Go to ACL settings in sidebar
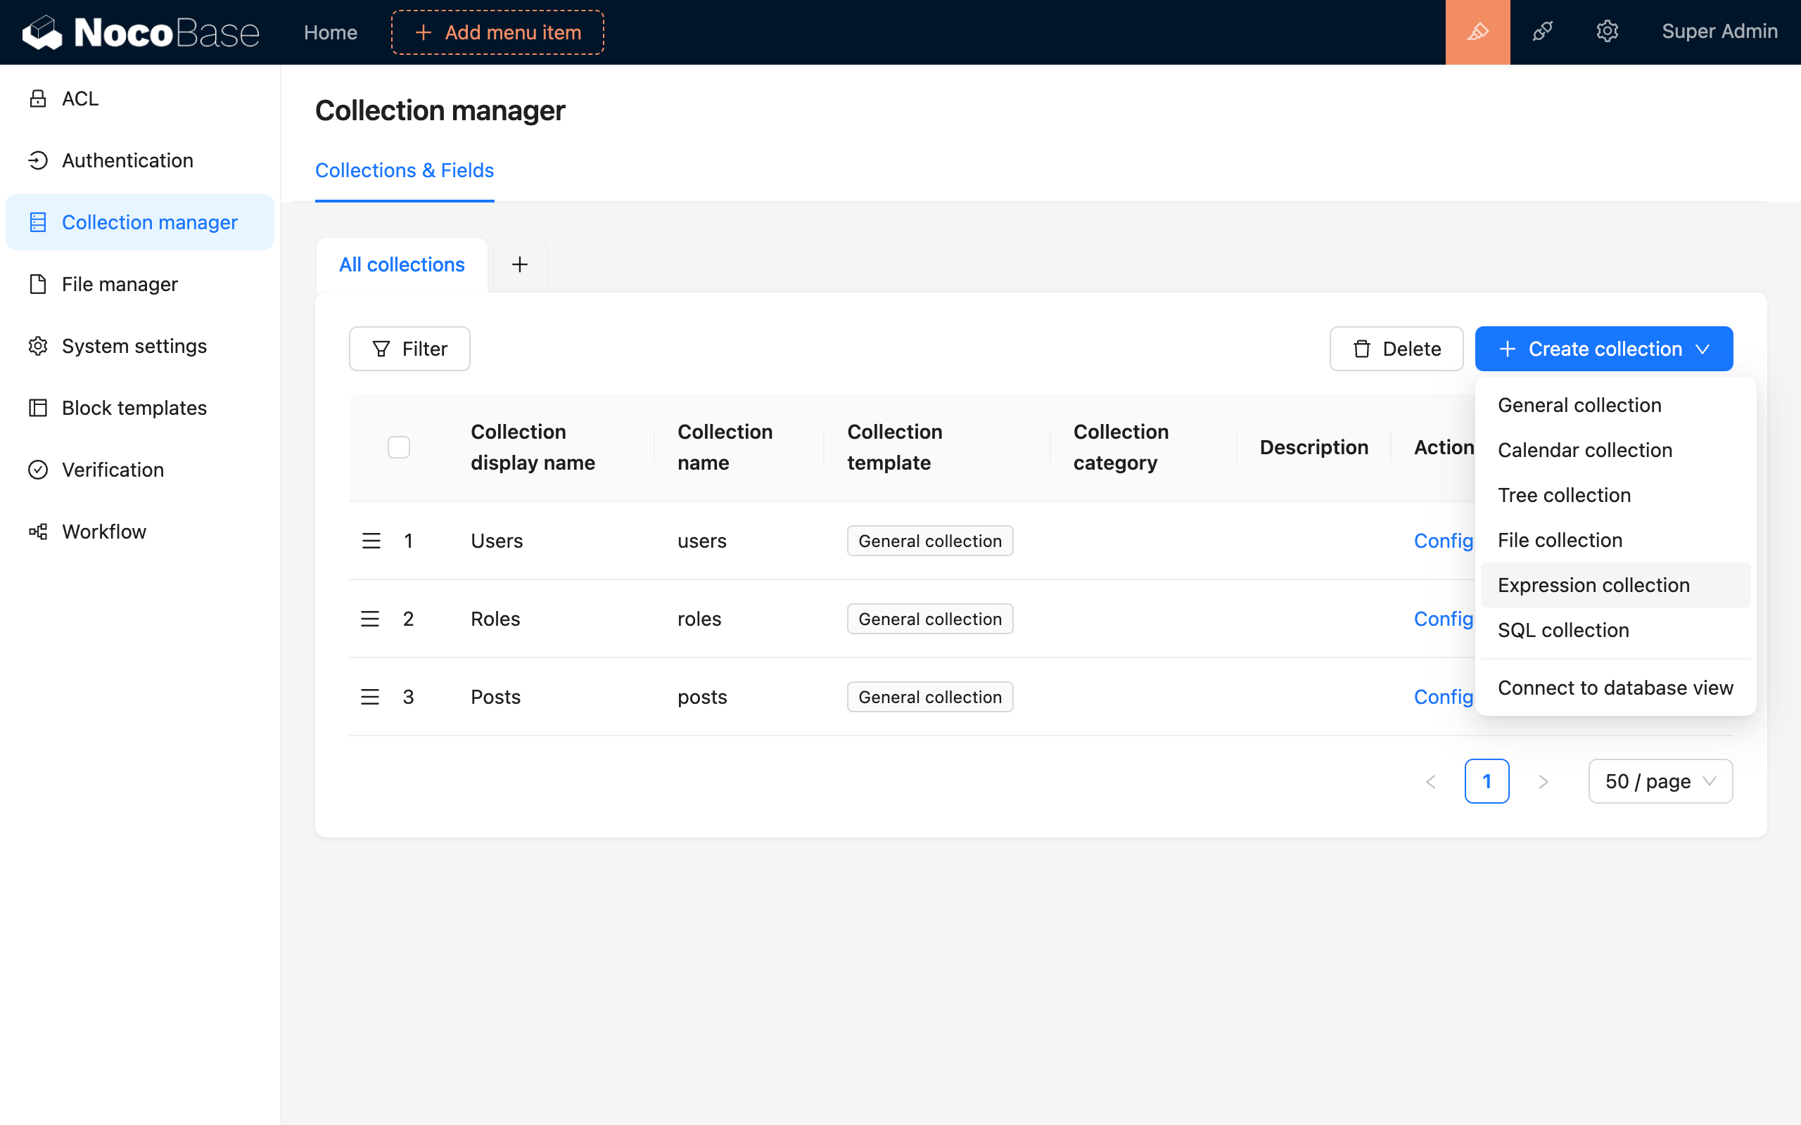 coord(79,98)
